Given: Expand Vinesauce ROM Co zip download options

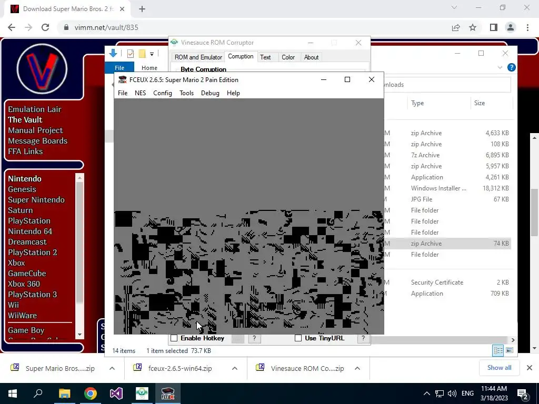Looking at the screenshot, I should (357, 368).
